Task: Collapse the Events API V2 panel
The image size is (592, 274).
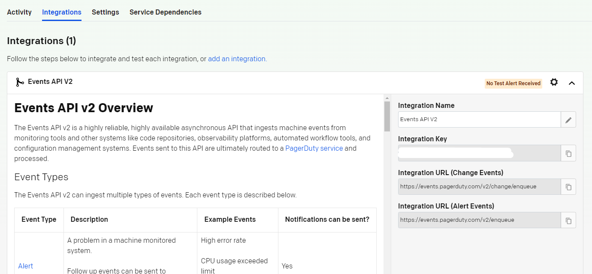Action: 571,83
